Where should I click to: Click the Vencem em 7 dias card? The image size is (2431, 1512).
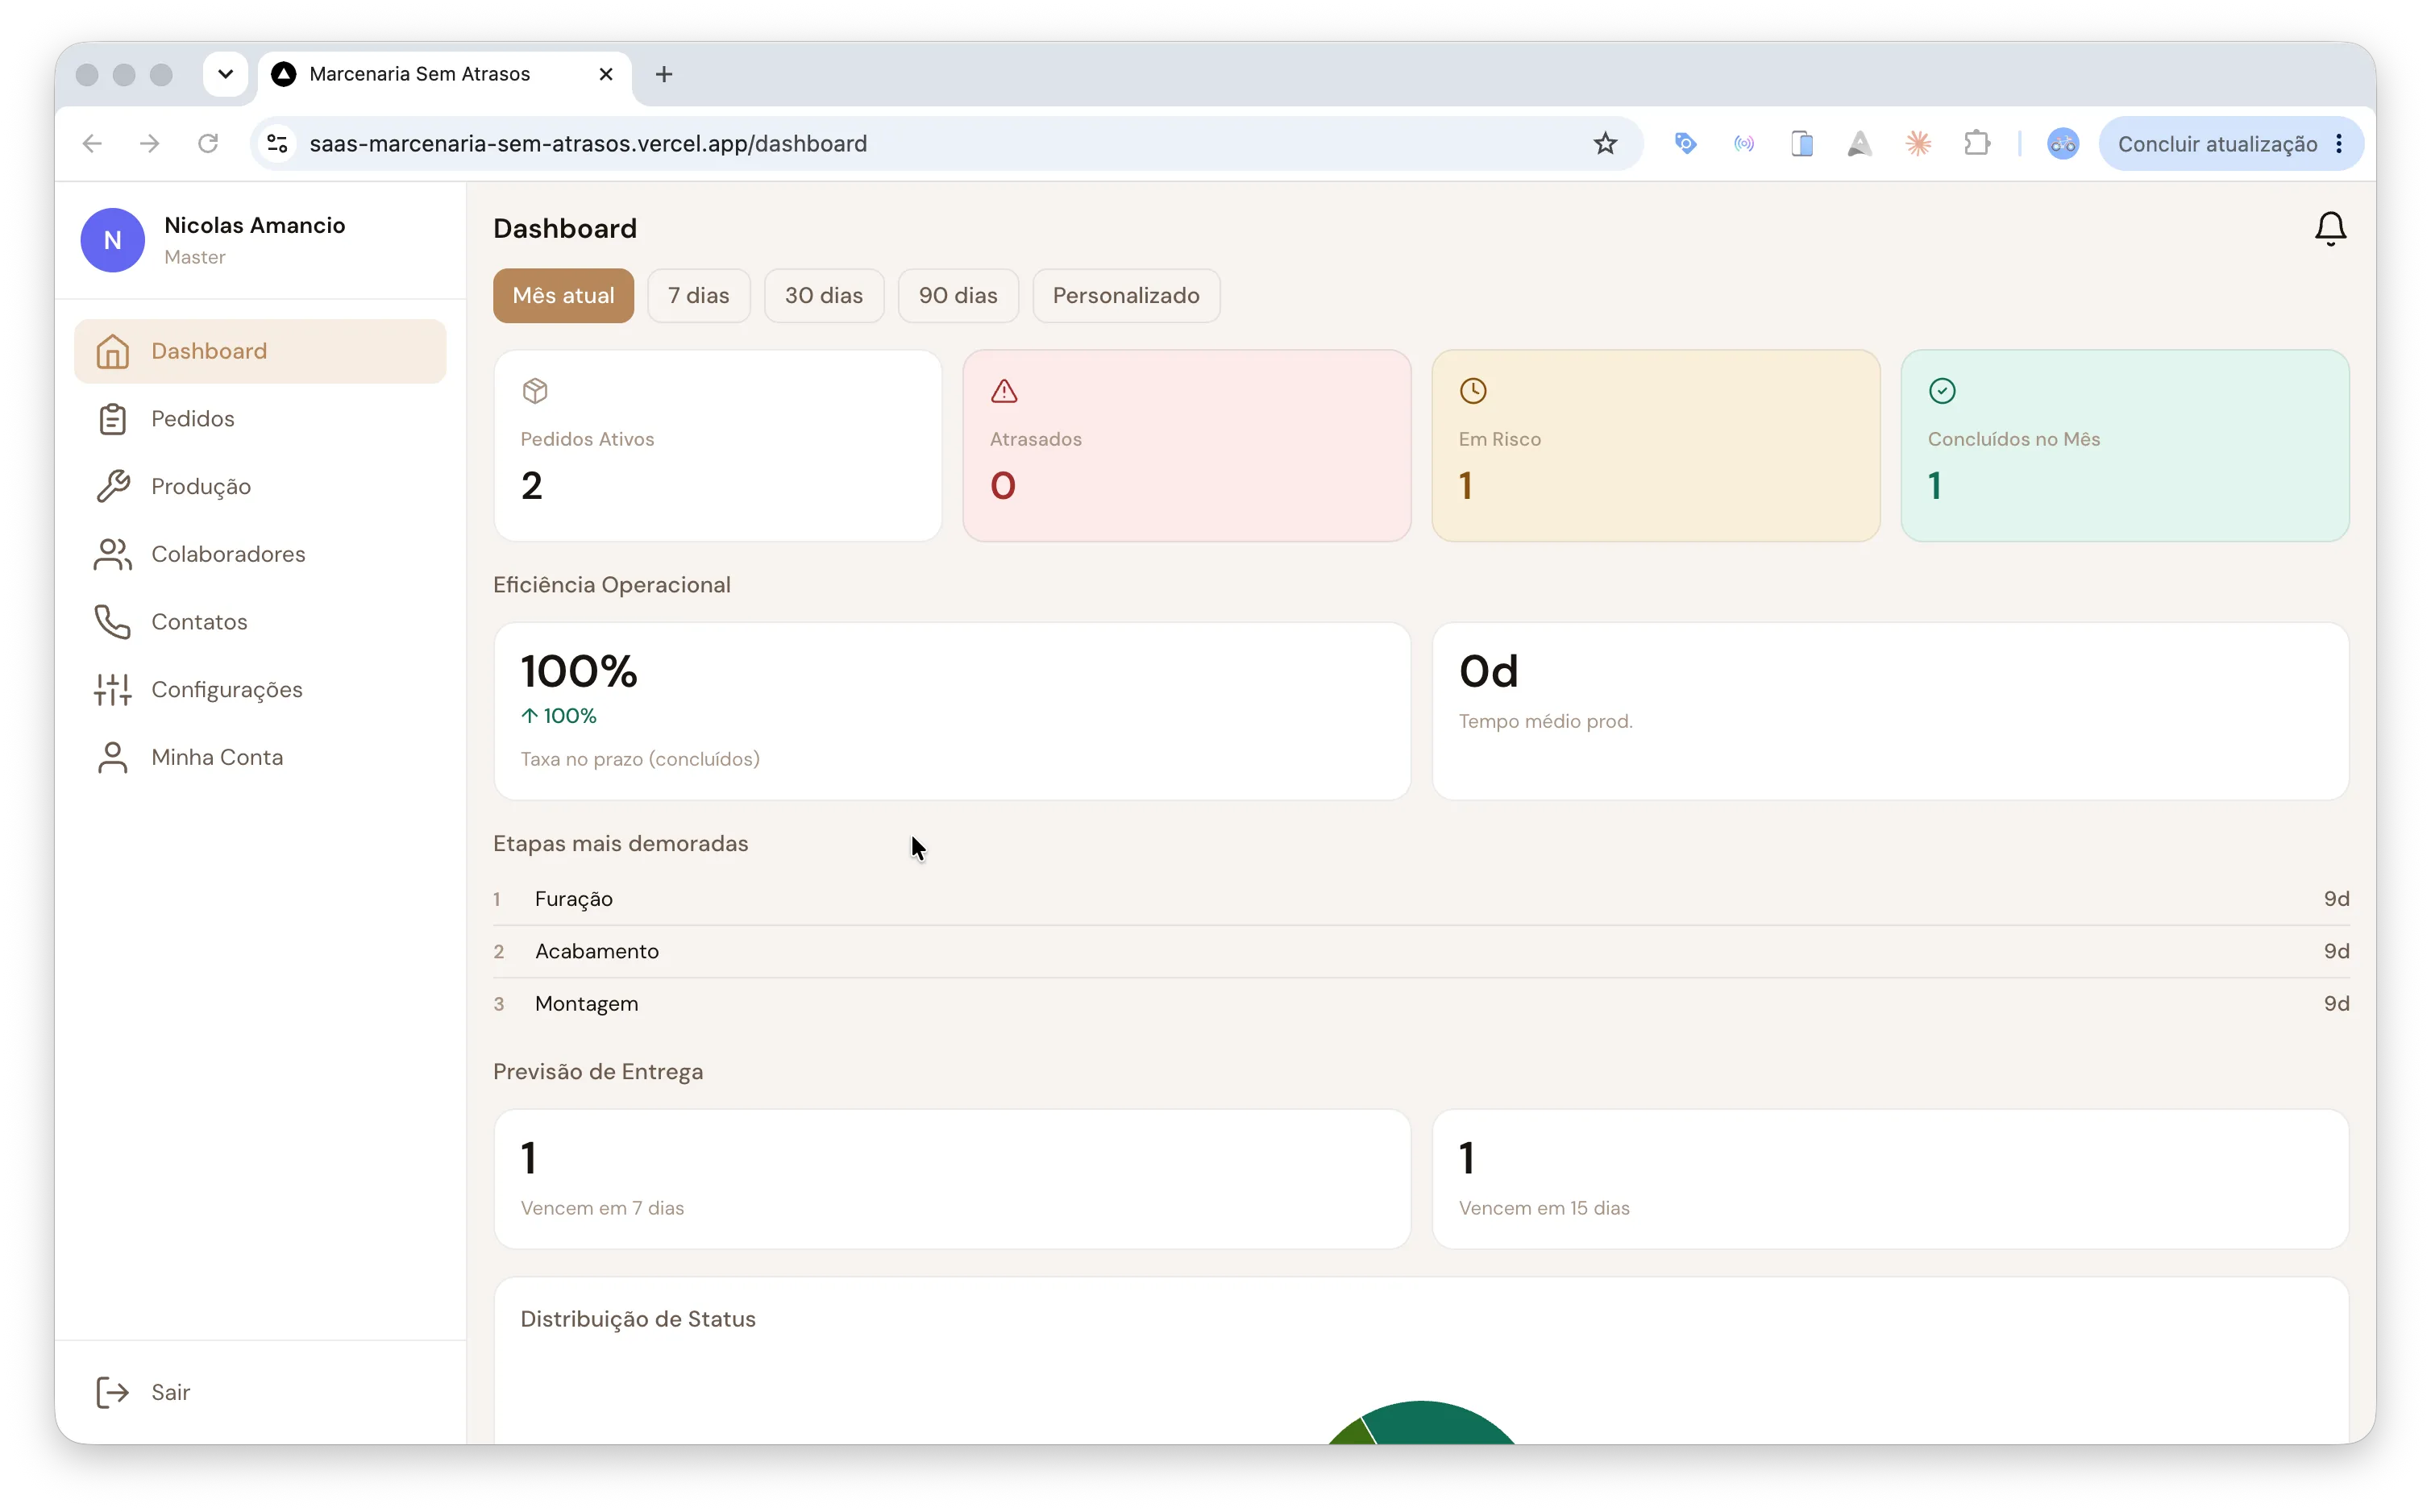[951, 1179]
